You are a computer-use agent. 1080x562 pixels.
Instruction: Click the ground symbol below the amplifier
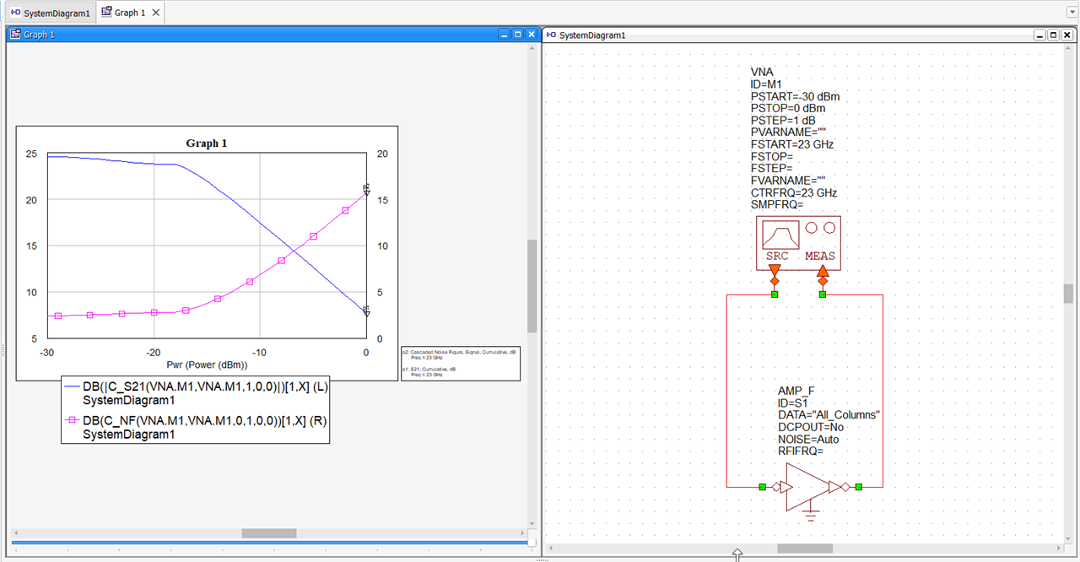pyautogui.click(x=811, y=515)
